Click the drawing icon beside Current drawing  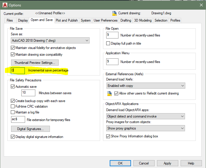coord(114,13)
